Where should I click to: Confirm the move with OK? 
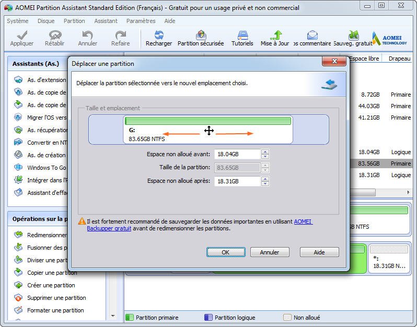(x=226, y=252)
